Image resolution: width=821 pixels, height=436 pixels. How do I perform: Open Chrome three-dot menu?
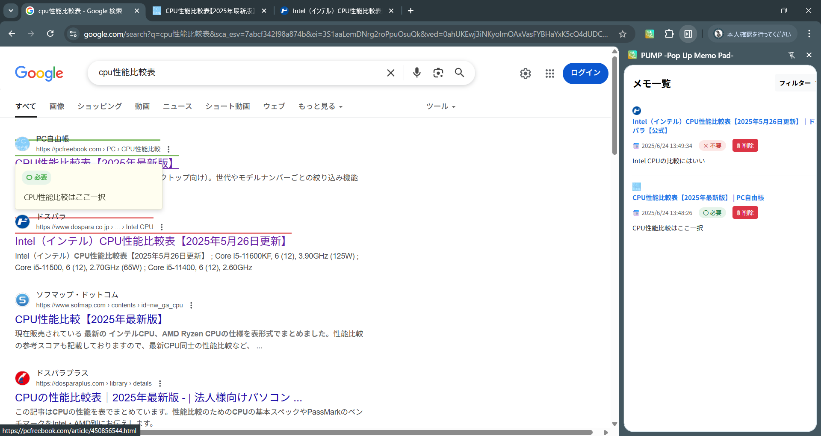coord(809,34)
